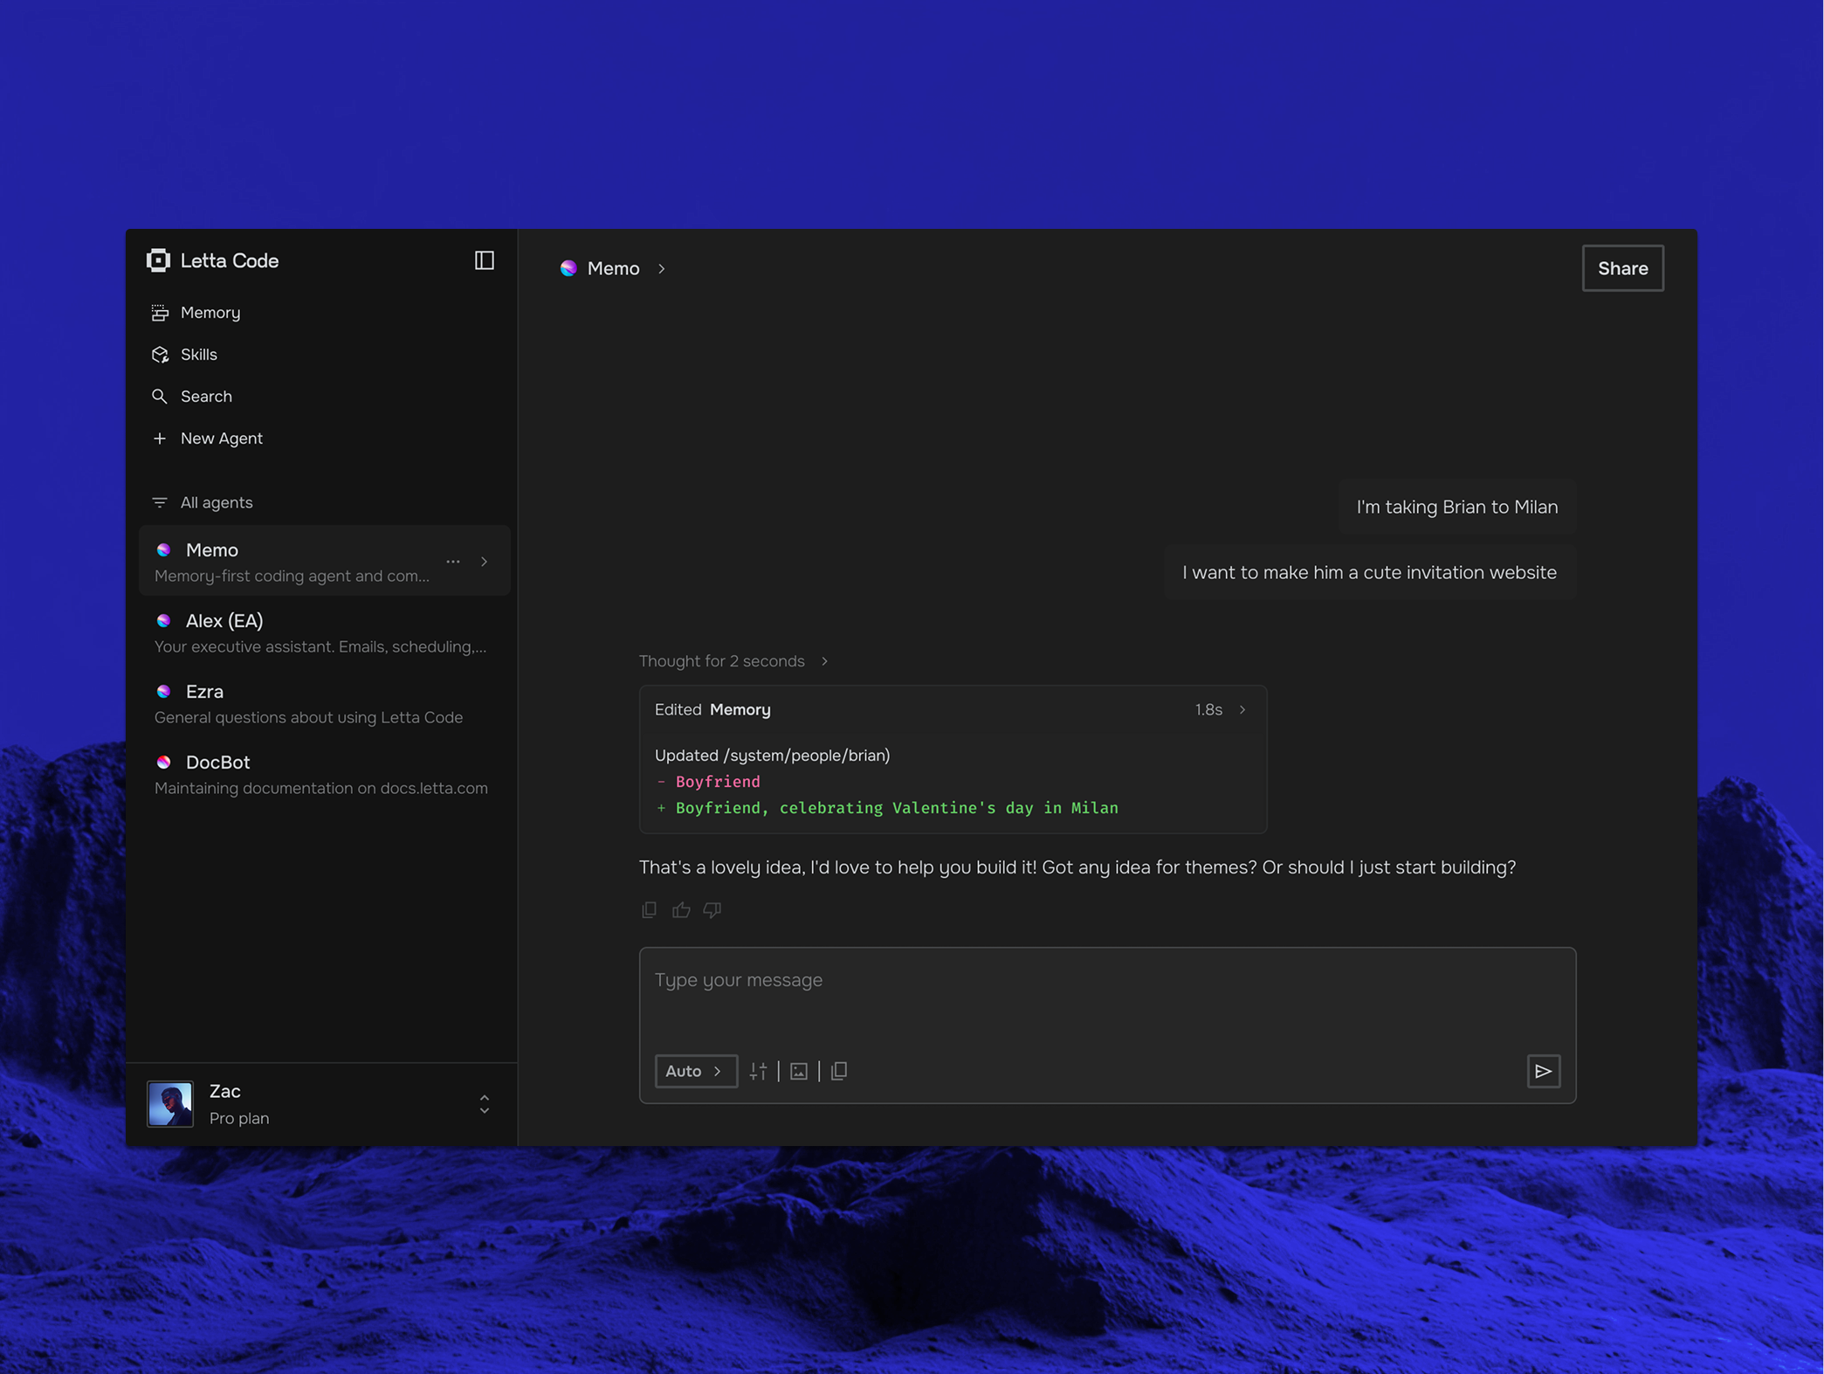
Task: Switch to the Ezra agent
Action: click(205, 691)
